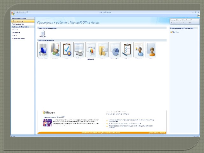Open the Contacts template with two people icon

coord(55,50)
